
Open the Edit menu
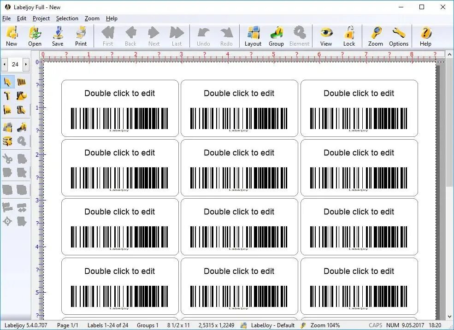tap(21, 18)
